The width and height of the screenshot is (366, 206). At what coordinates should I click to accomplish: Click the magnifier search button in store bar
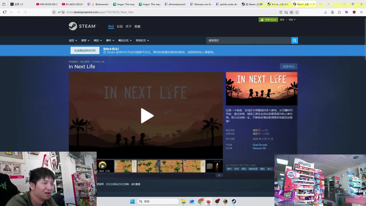(x=295, y=40)
